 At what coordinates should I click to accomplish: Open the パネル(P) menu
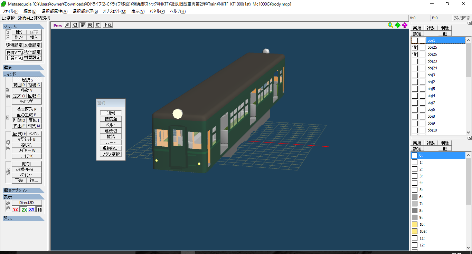tap(157, 11)
